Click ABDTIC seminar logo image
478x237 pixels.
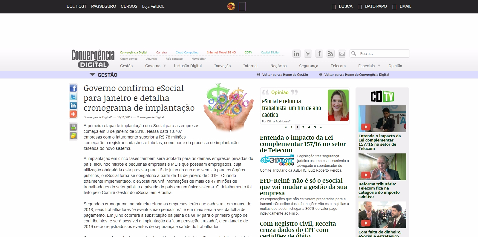point(277,160)
